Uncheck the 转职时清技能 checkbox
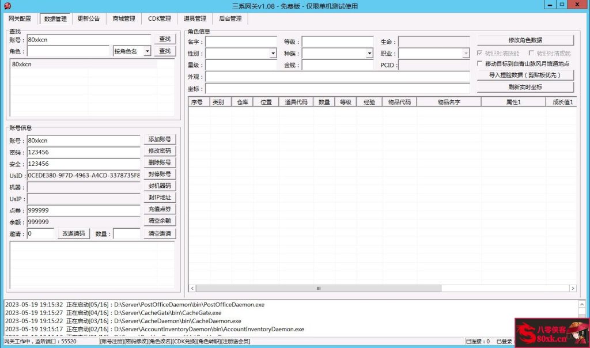 tap(481, 53)
